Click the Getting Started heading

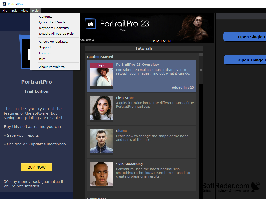click(x=100, y=57)
